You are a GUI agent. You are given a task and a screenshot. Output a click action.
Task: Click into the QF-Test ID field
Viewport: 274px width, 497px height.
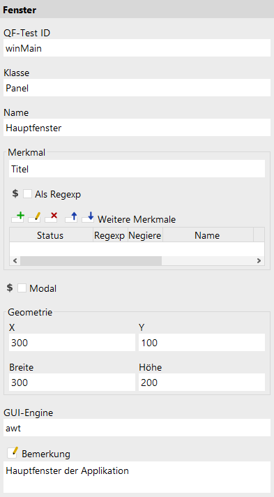point(137,48)
